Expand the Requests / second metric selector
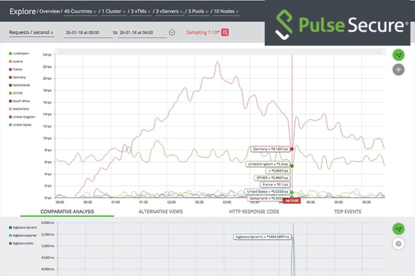Screen dimensions: 415x276 (30, 32)
